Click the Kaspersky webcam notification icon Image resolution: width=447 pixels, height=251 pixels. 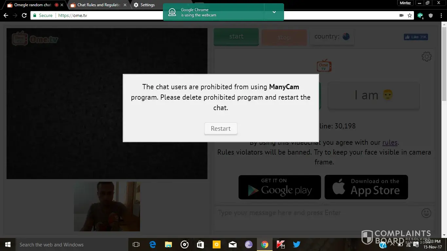tap(172, 12)
